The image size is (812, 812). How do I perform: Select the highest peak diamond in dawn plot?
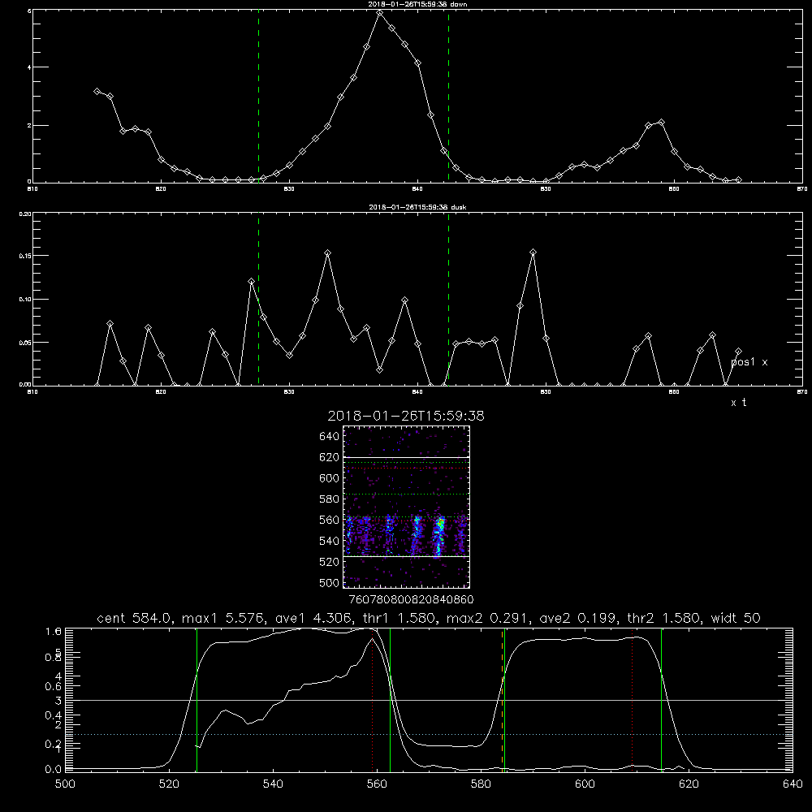pyautogui.click(x=379, y=12)
